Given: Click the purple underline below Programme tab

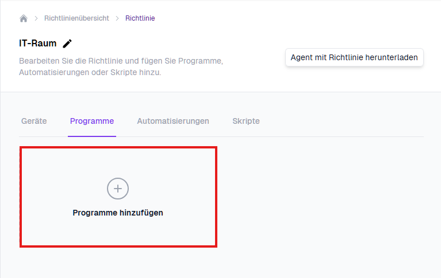Looking at the screenshot, I should pyautogui.click(x=92, y=136).
